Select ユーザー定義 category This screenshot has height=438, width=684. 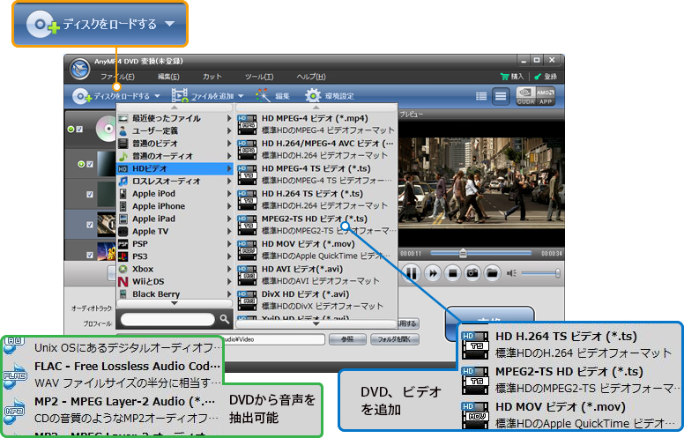pyautogui.click(x=175, y=131)
